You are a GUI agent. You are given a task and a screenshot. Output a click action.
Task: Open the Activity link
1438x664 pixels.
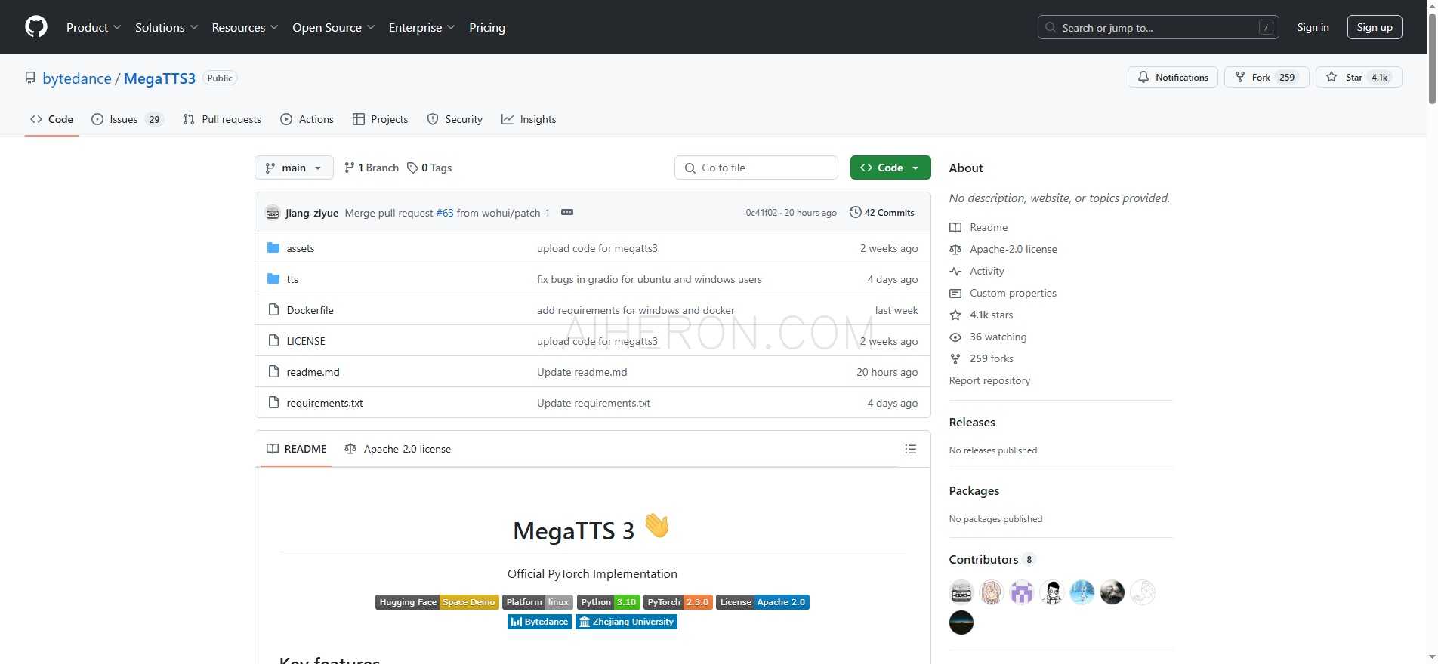pos(986,271)
